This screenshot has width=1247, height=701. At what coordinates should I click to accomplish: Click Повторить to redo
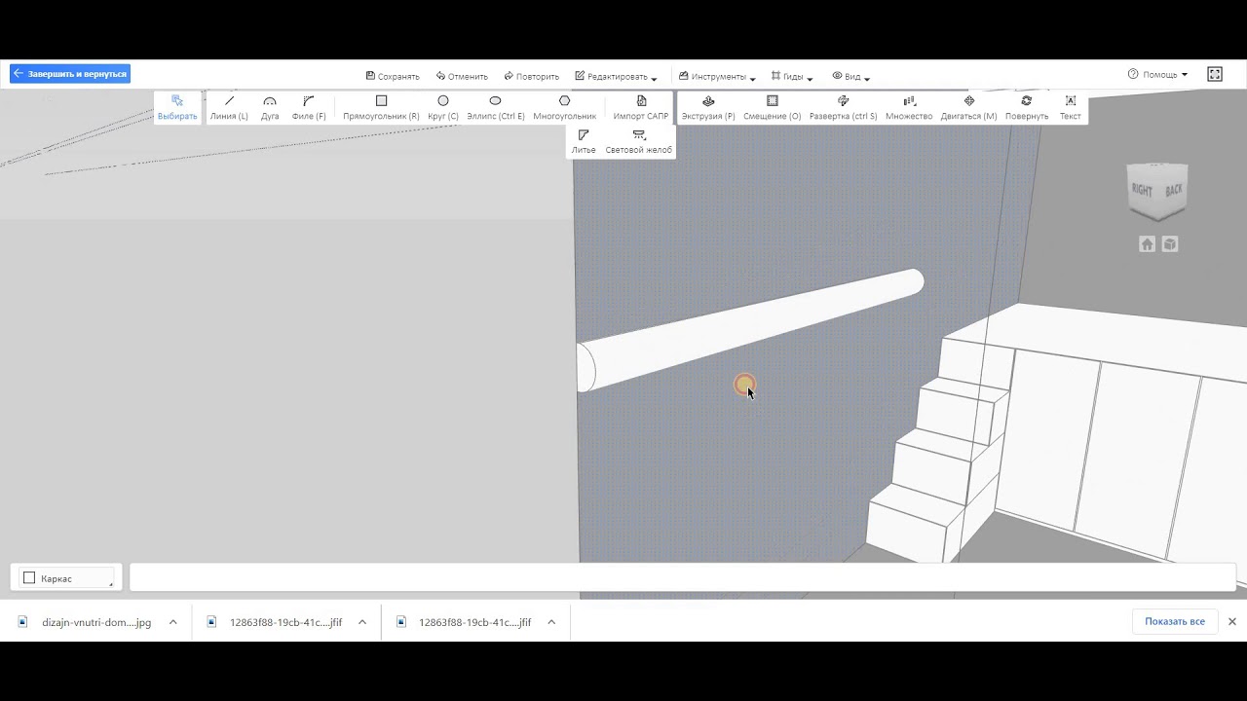coord(532,76)
